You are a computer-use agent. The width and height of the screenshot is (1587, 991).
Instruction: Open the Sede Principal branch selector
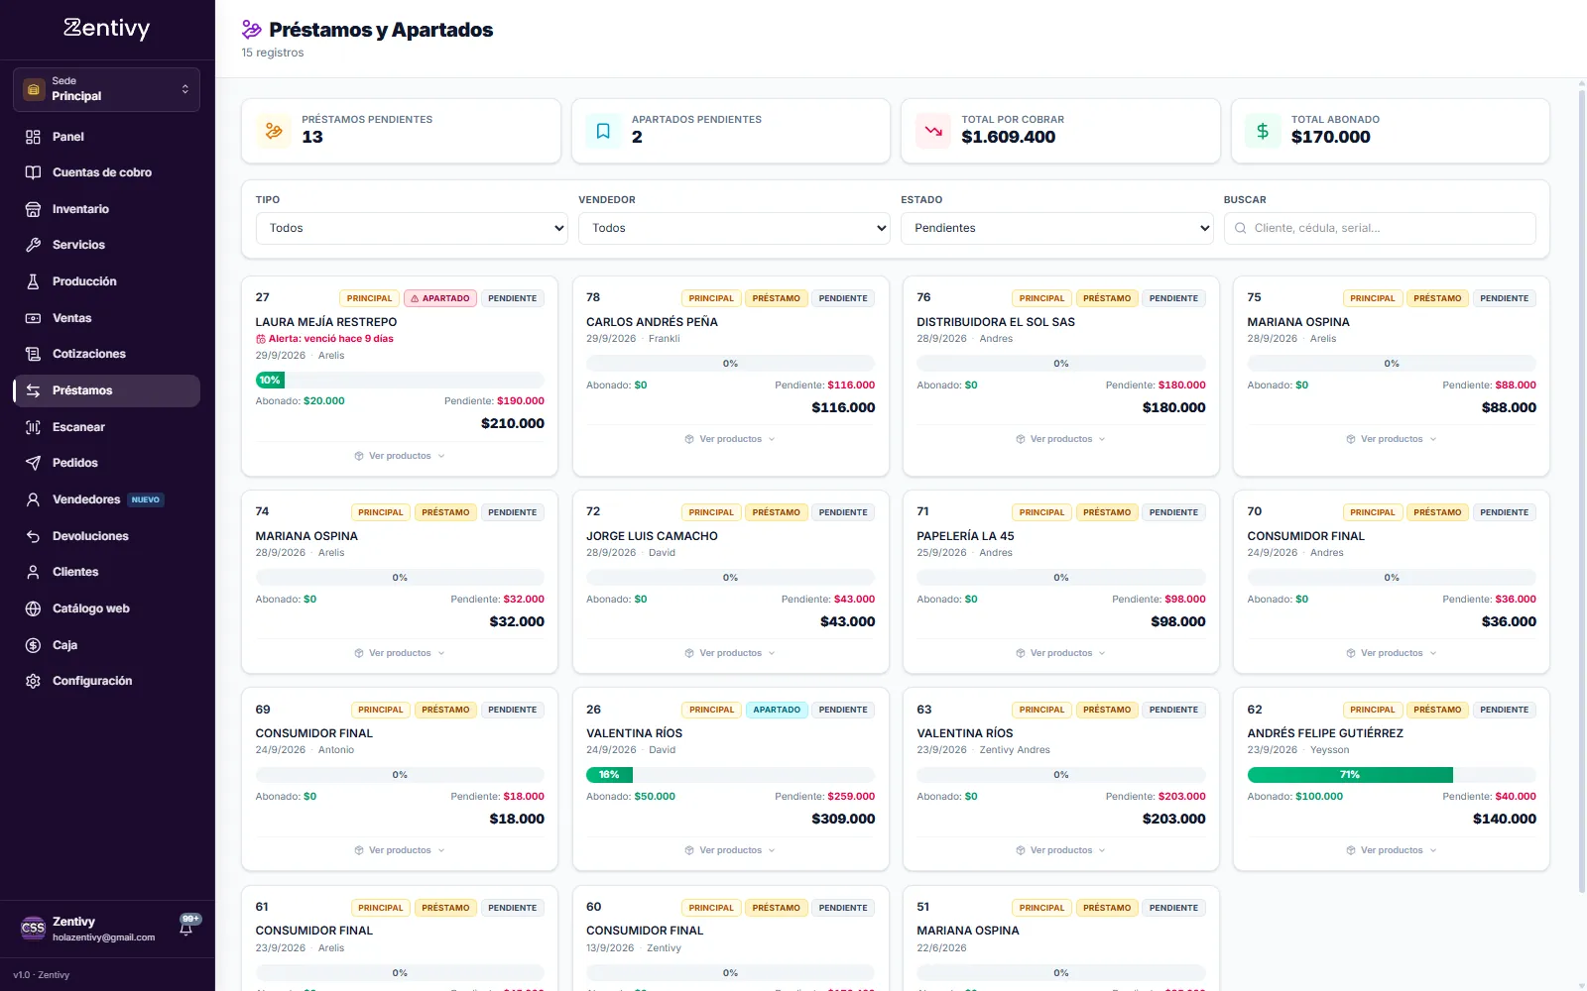point(106,89)
